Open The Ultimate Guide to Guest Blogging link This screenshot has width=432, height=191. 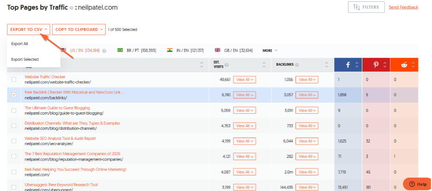click(x=57, y=108)
